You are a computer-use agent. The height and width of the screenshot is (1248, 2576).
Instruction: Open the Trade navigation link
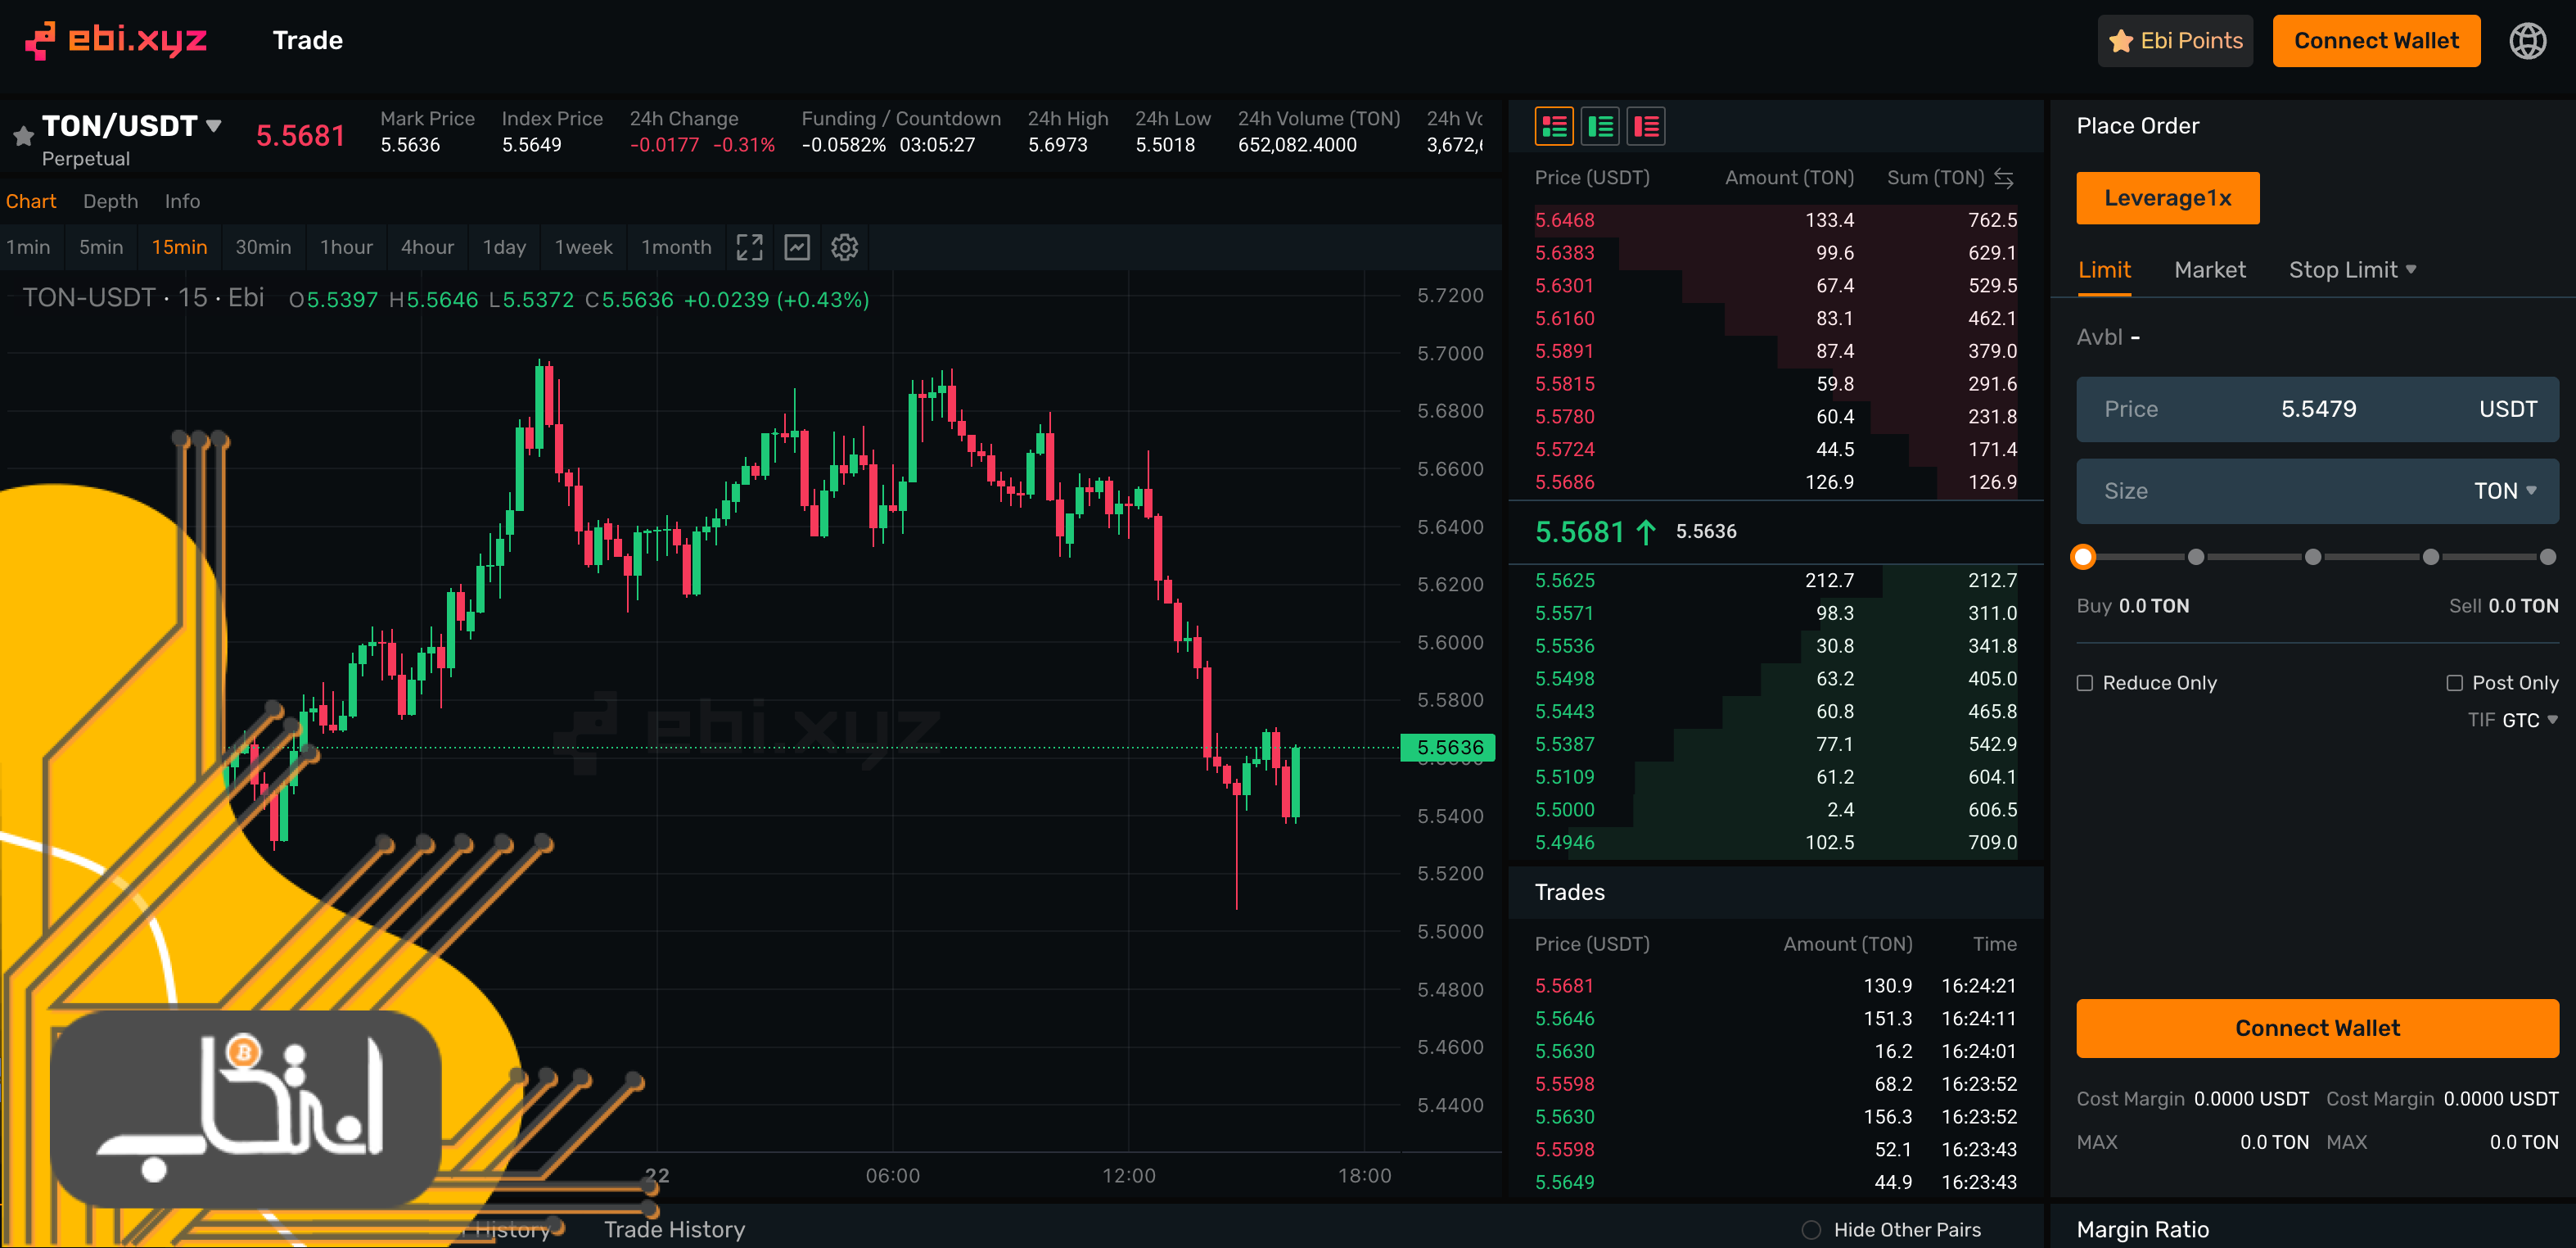[308, 40]
